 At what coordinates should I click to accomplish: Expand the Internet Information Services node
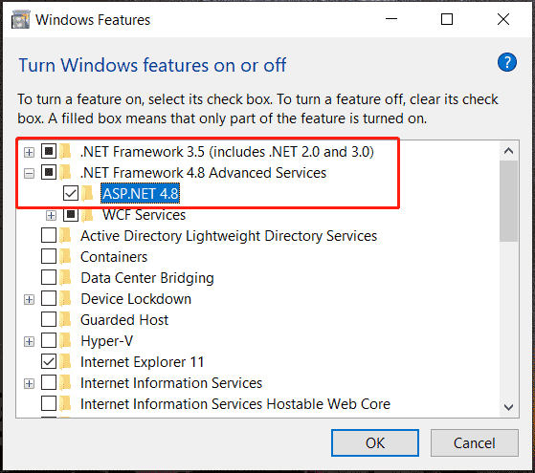[30, 384]
